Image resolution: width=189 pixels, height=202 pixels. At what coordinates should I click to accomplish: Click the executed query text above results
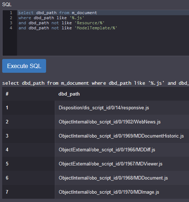tap(95, 83)
